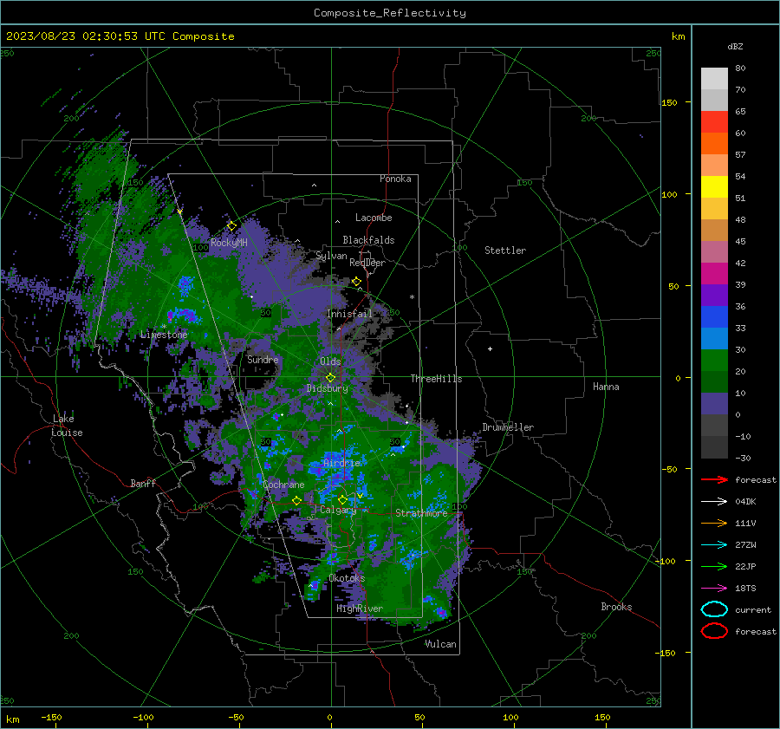Click the bright green swatch below 30 dBZ
Viewport: 780px width, 729px height.
pyautogui.click(x=714, y=361)
